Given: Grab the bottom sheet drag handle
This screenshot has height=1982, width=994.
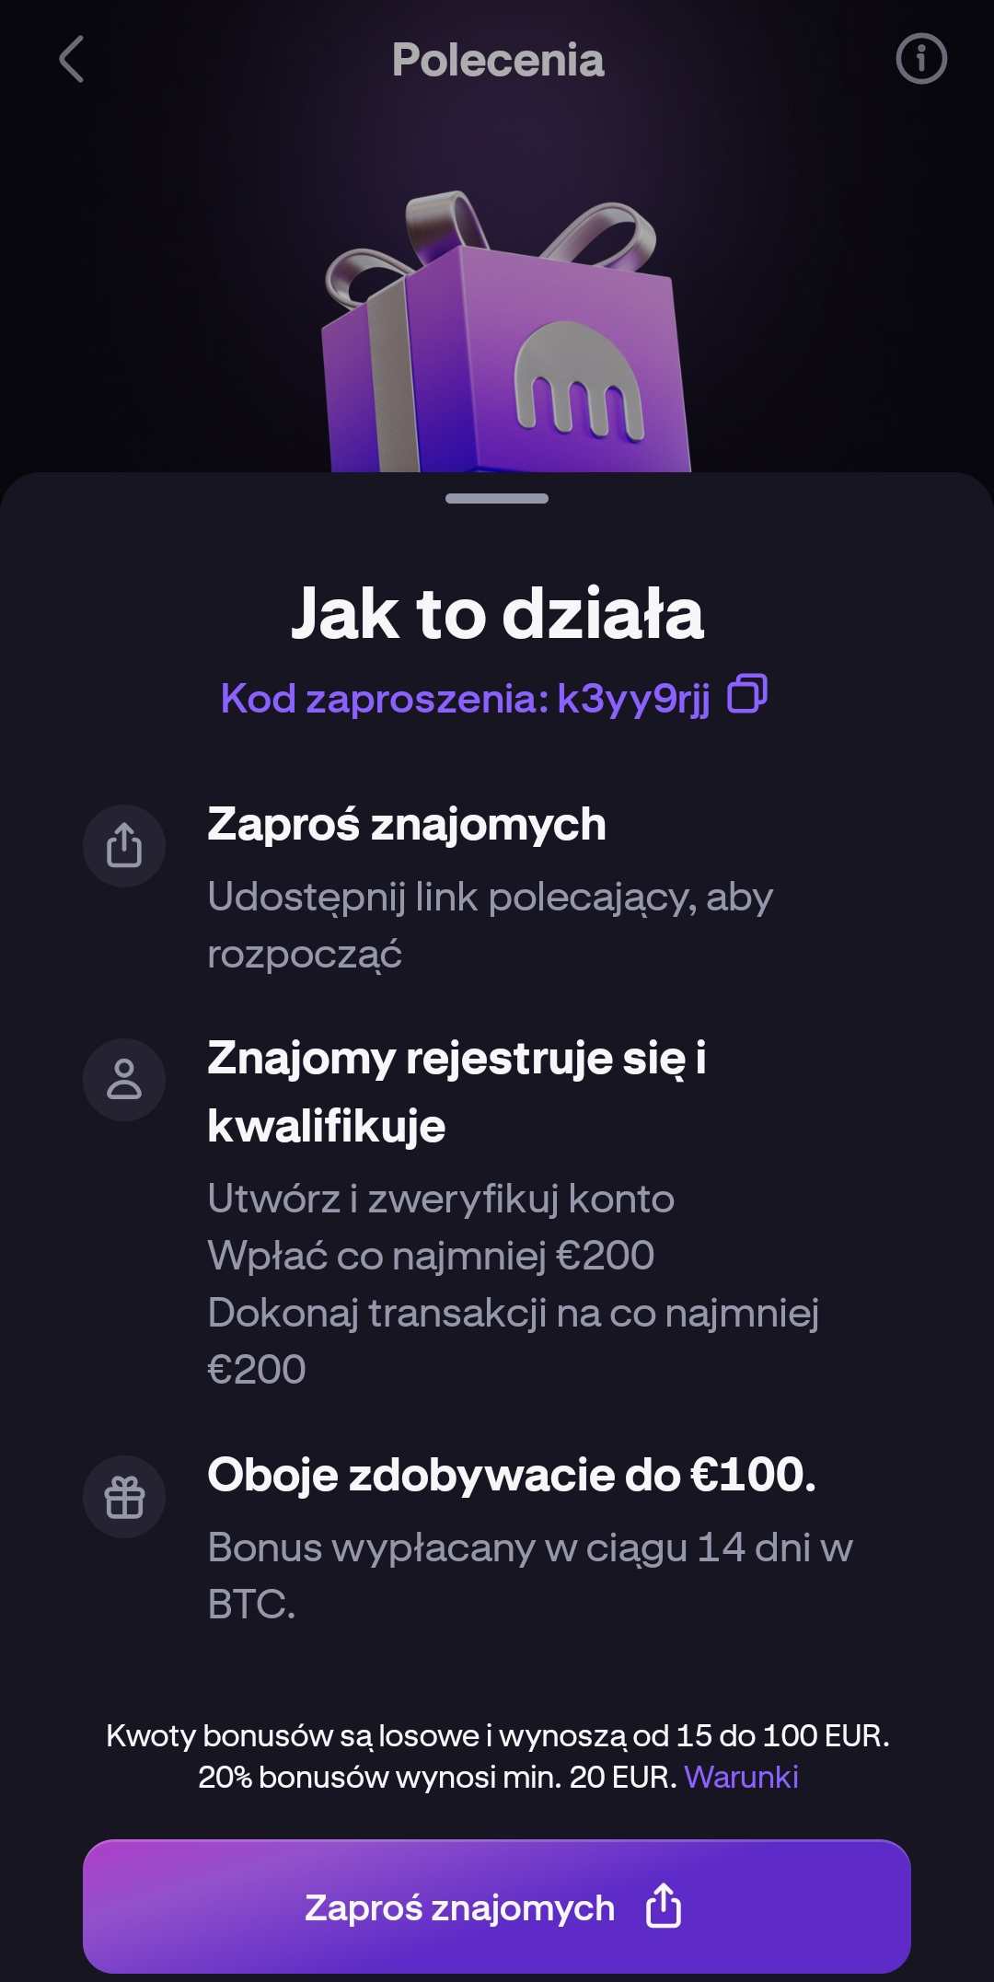Looking at the screenshot, I should [497, 499].
